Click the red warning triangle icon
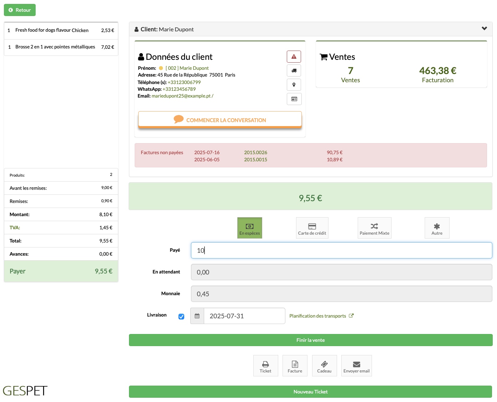This screenshot has width=497, height=402. [x=294, y=57]
